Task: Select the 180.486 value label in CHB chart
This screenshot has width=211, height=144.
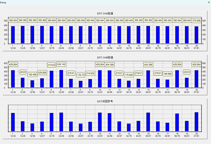Action: tap(32, 75)
